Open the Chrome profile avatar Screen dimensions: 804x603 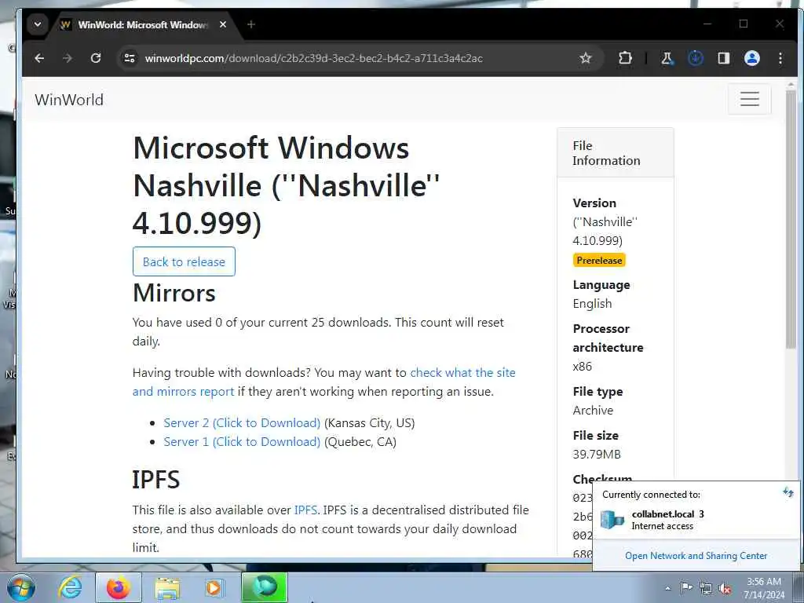pos(751,58)
